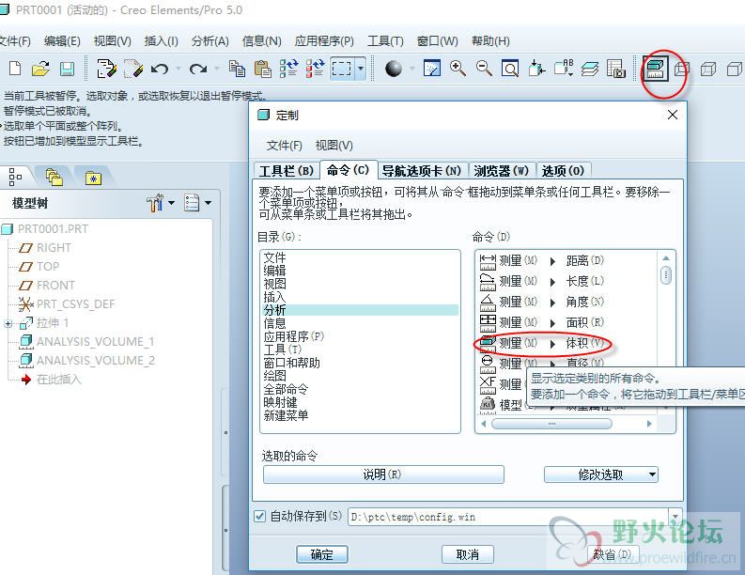
Task: Select the Measure Diameter command
Action: coord(542,363)
